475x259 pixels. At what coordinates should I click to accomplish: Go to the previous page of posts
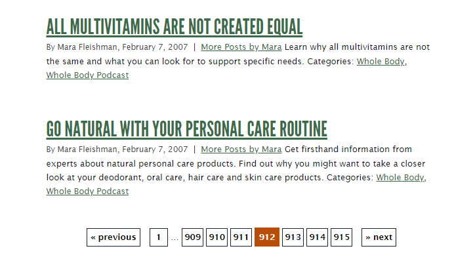coord(114,237)
